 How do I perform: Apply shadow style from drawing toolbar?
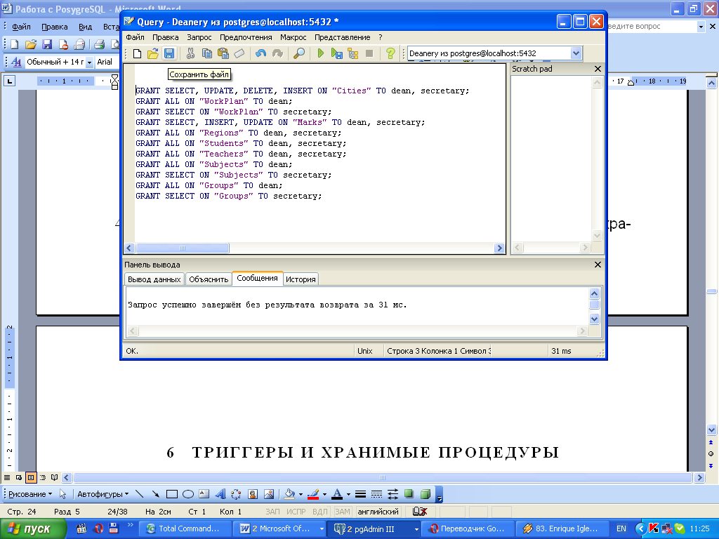(409, 494)
